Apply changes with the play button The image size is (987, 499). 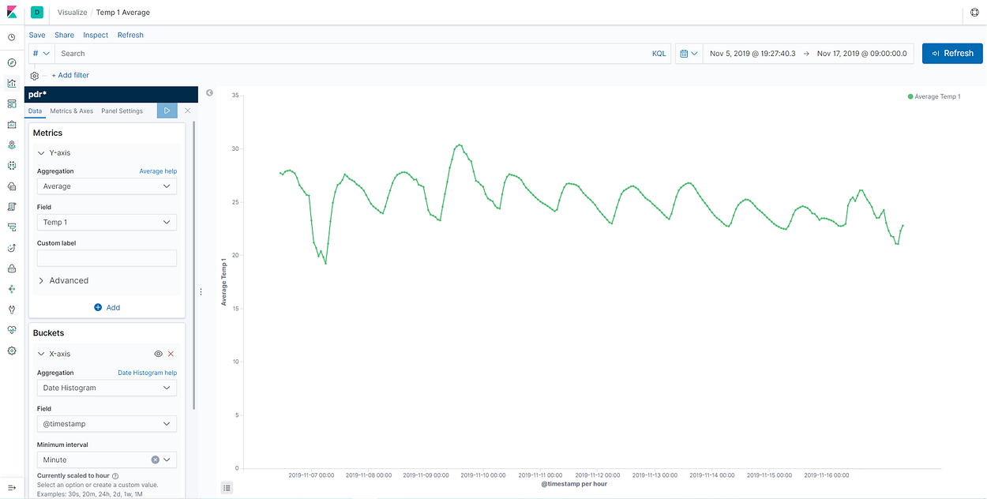coord(167,111)
